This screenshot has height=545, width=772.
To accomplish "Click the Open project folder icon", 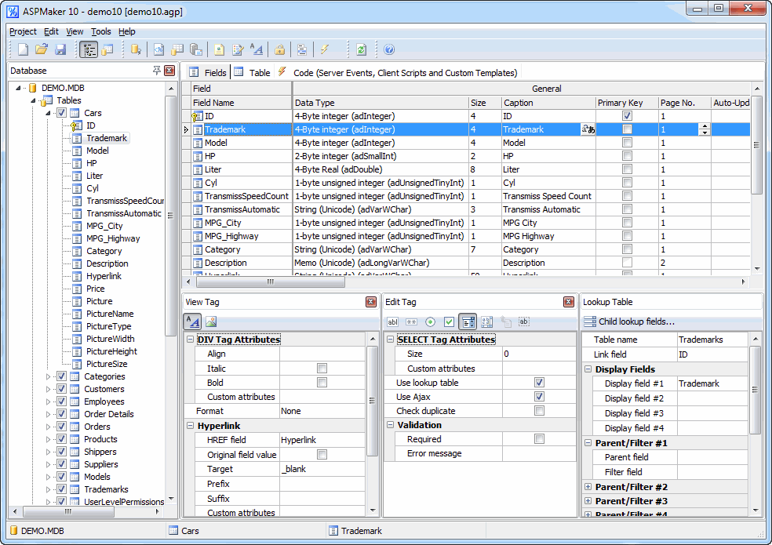I will click(42, 49).
